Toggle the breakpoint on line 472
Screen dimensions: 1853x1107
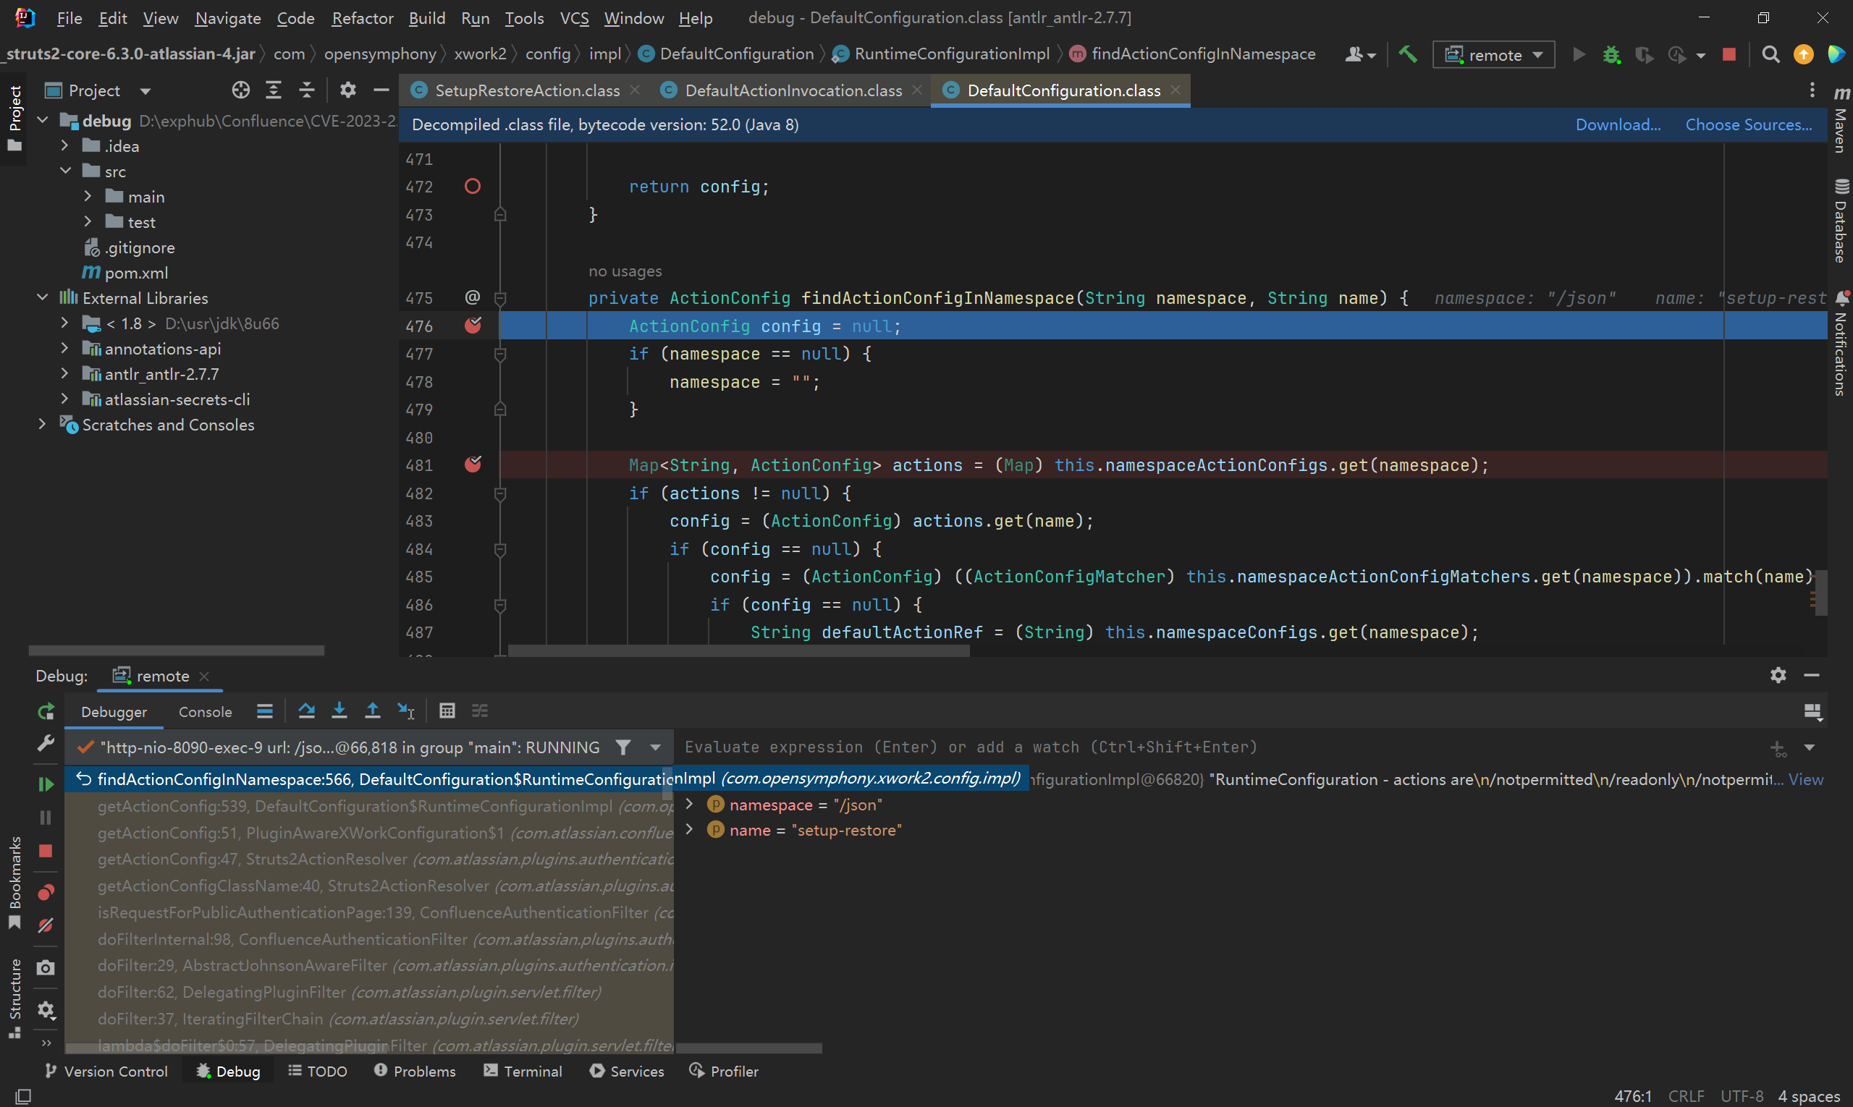pos(473,187)
